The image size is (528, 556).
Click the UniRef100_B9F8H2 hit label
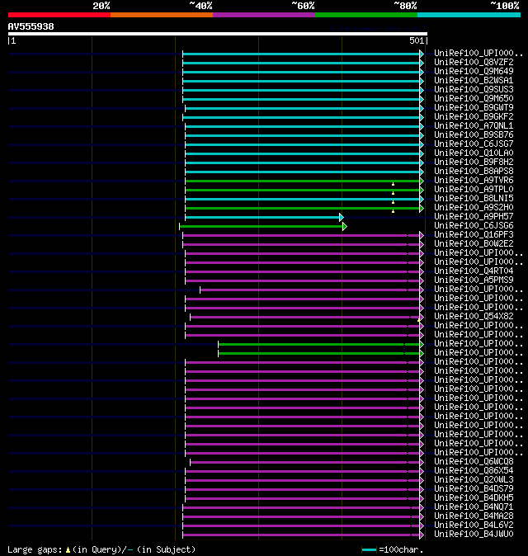(474, 162)
